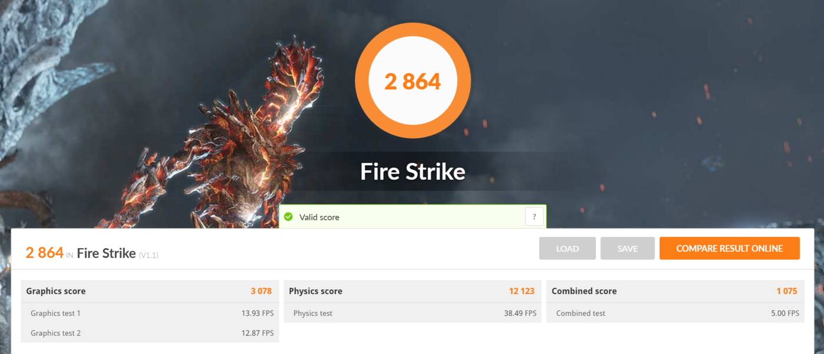Click the Physics score value 12 123
Viewport: 824px width, 354px height.
click(x=521, y=291)
